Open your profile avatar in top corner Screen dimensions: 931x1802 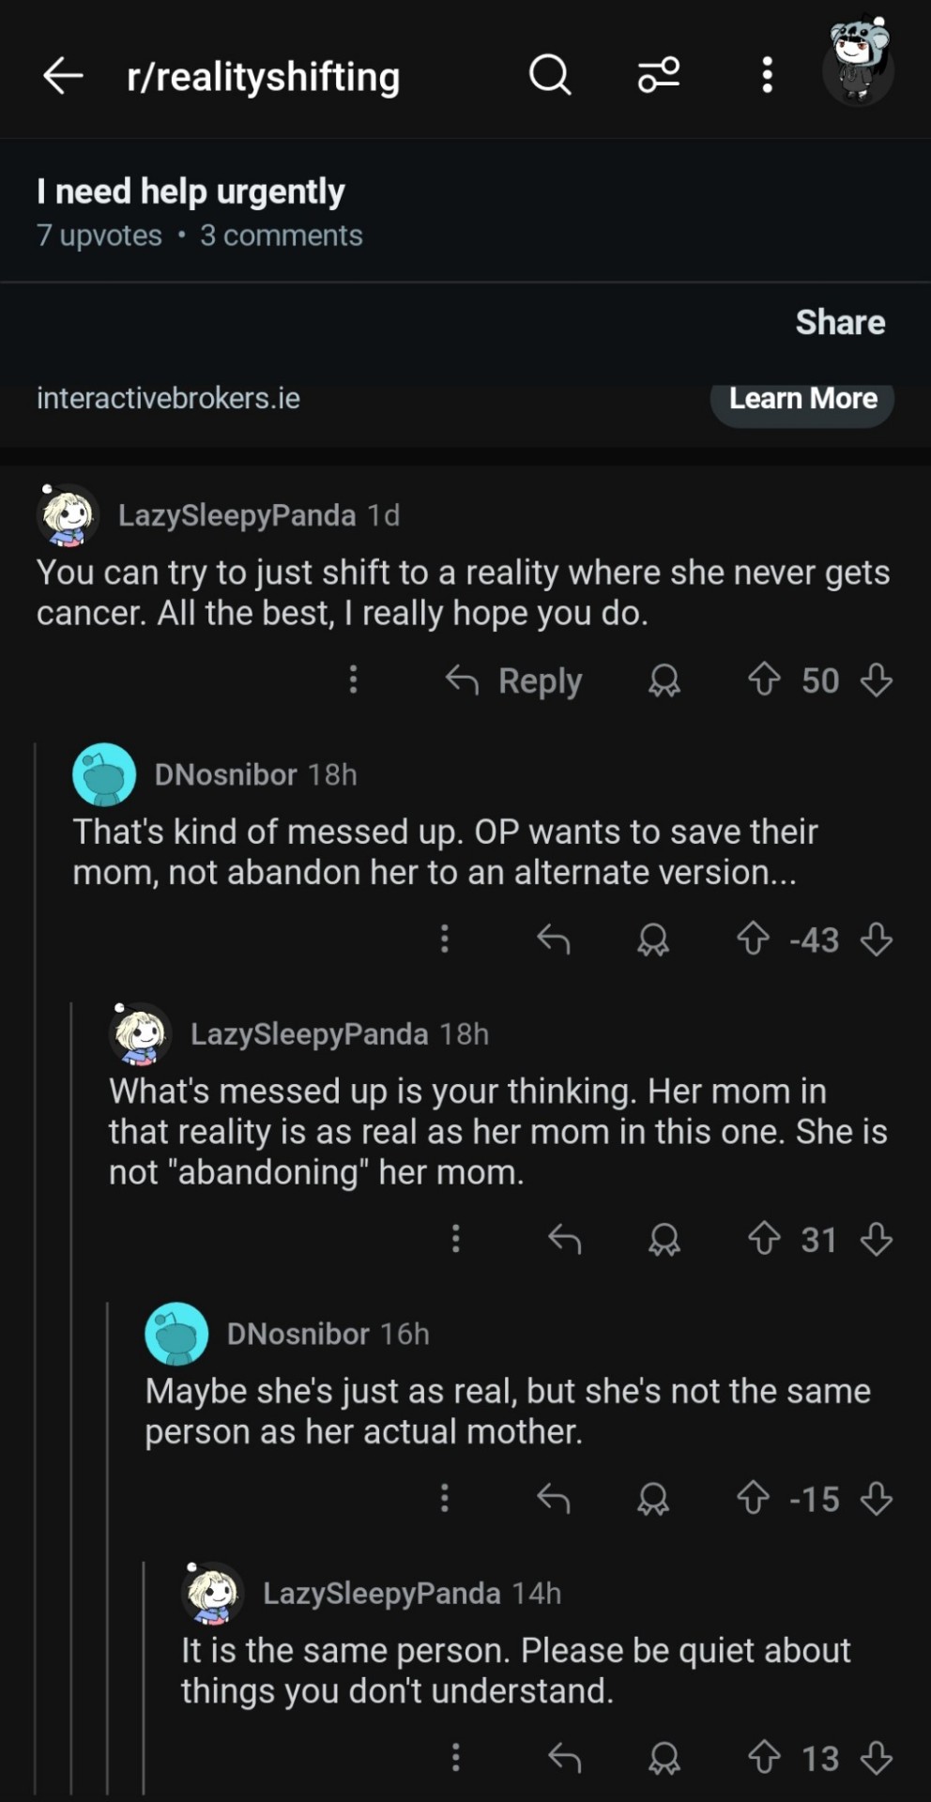point(858,64)
